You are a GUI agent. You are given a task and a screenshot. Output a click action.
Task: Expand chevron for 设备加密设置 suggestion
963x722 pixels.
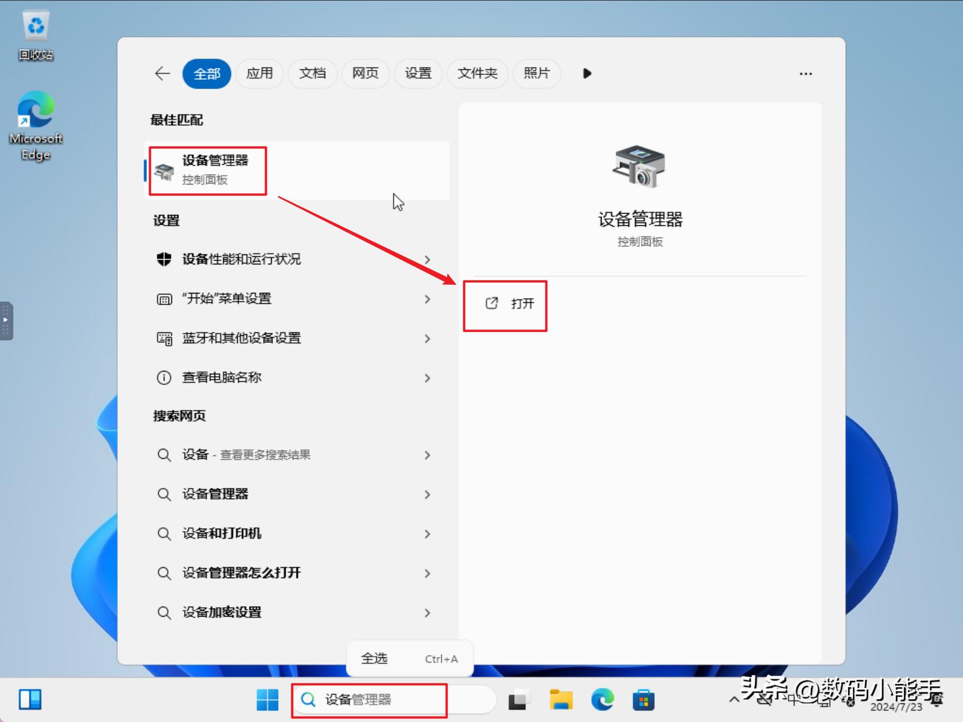click(427, 613)
